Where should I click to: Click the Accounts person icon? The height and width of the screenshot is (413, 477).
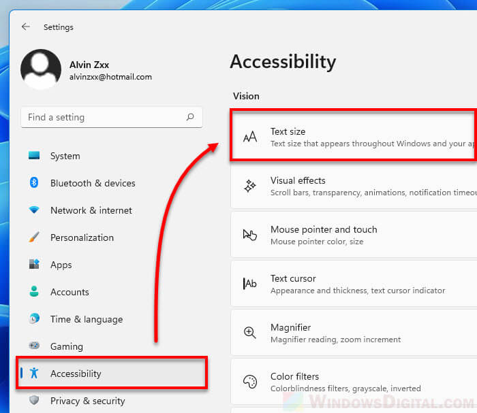(34, 291)
